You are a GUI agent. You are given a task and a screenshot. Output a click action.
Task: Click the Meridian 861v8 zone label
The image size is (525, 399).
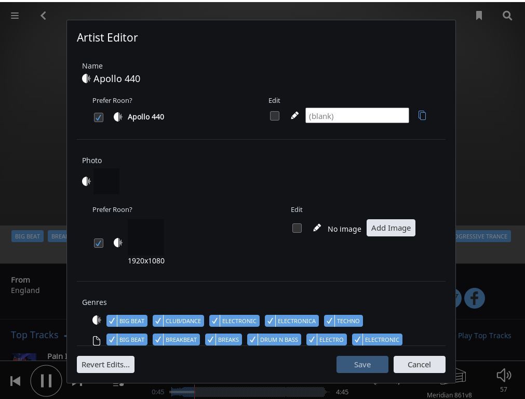(x=449, y=395)
